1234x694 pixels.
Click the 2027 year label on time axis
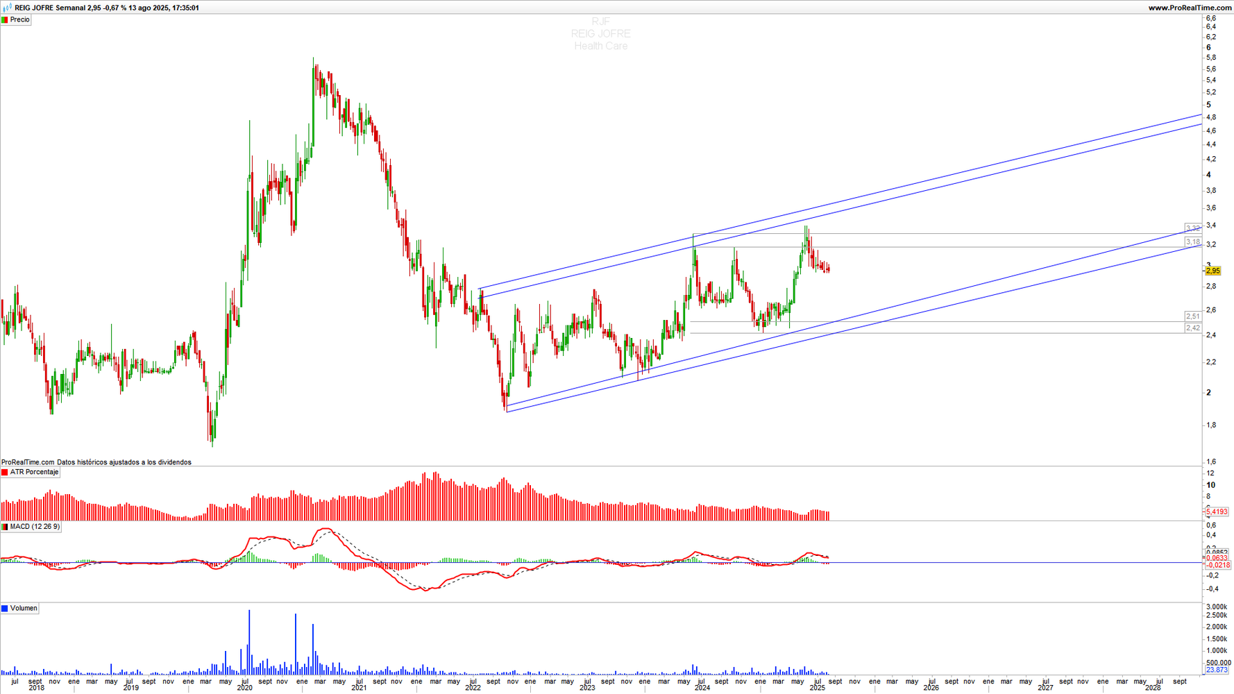[x=1045, y=688]
